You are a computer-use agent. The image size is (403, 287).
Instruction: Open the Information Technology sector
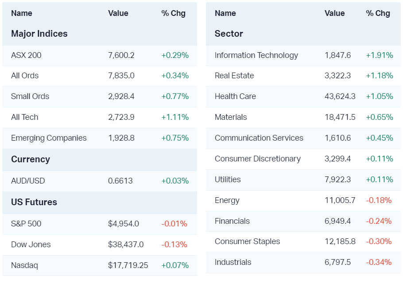[256, 55]
